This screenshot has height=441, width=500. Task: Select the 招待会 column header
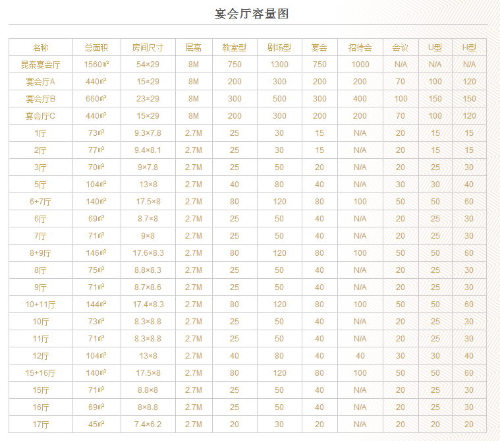pos(360,47)
